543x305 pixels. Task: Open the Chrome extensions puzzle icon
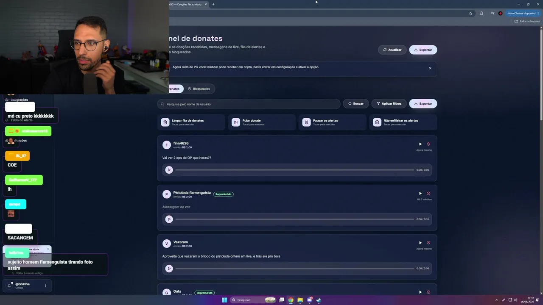coord(481,14)
